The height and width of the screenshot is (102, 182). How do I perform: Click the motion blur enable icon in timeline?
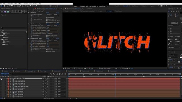point(62,74)
